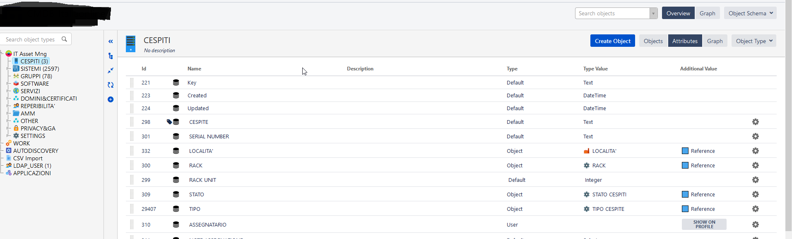Click the label tag icon on CESPITE row
792x239 pixels.
click(169, 122)
